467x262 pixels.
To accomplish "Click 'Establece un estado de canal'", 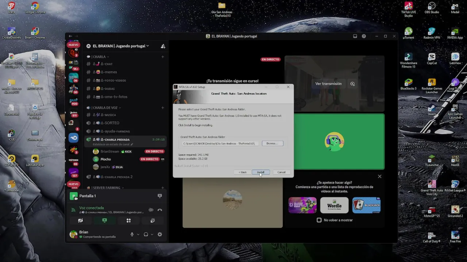I will (x=113, y=144).
